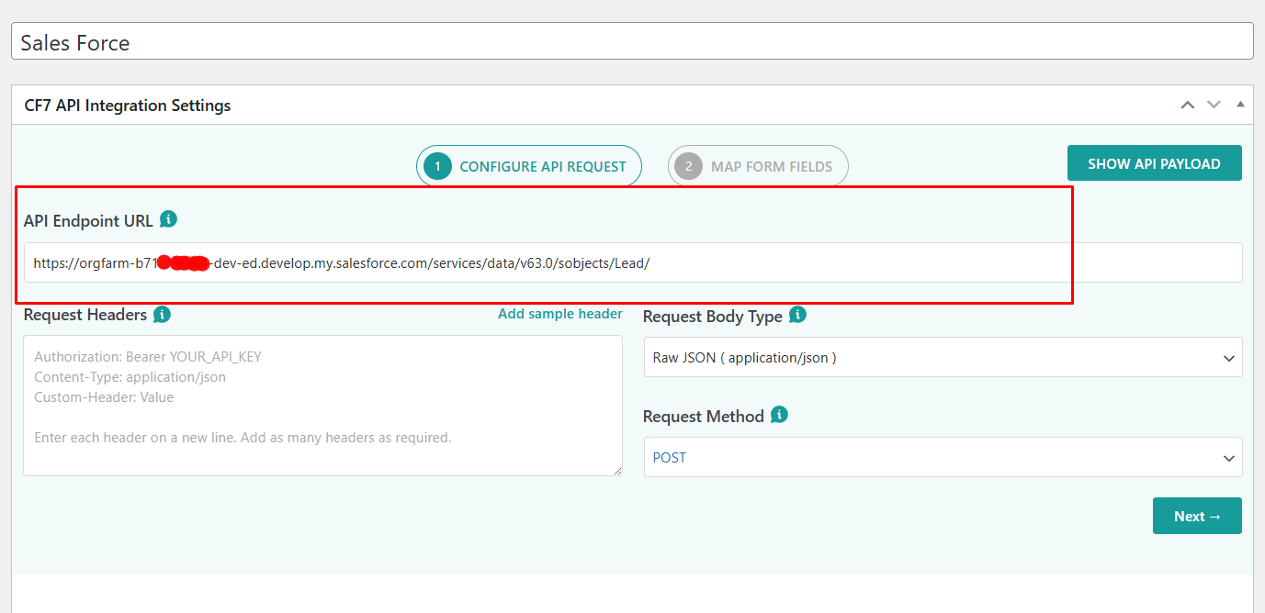Switch to the Map Form Fields step
This screenshot has height=613, width=1265.
(758, 165)
